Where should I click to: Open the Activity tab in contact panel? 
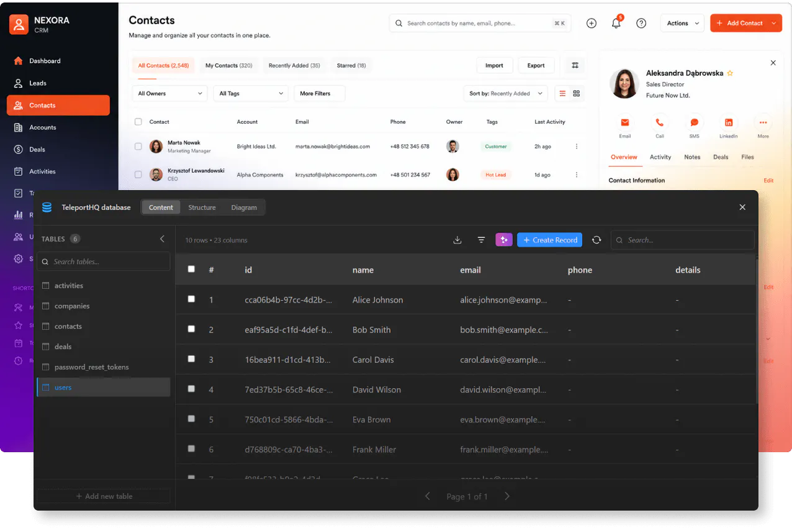click(660, 157)
